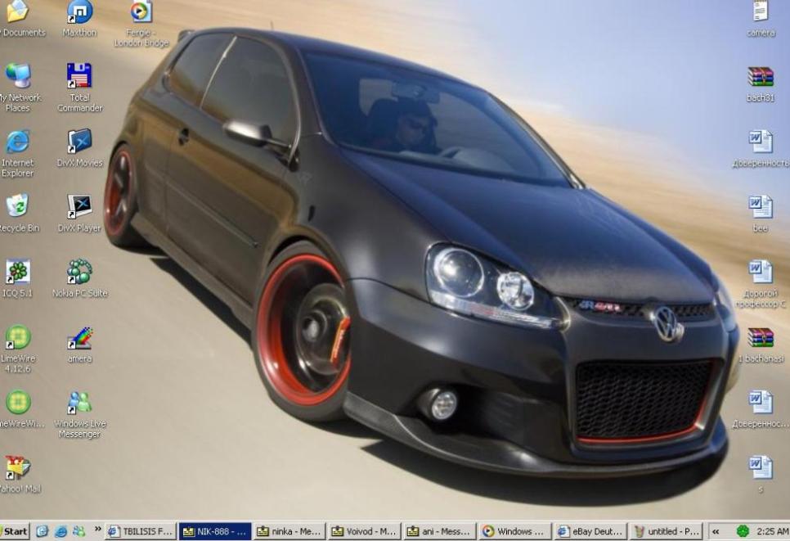The image size is (790, 541).
Task: Open Windows Live Messenger shortcut
Action: (x=79, y=403)
